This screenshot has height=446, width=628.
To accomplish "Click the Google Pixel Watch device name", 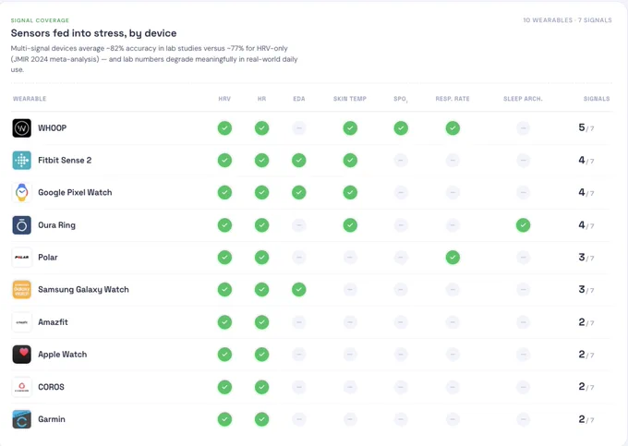I will click(x=75, y=193).
